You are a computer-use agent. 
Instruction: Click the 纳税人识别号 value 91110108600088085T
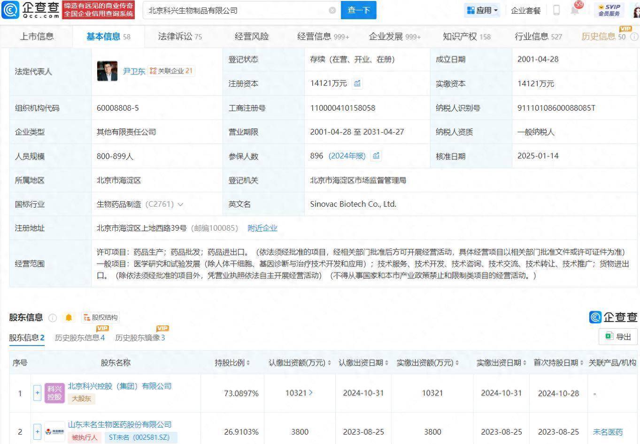coord(556,107)
